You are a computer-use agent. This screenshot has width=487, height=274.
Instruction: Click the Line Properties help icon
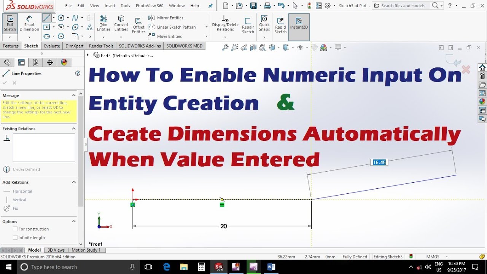[x=78, y=73]
